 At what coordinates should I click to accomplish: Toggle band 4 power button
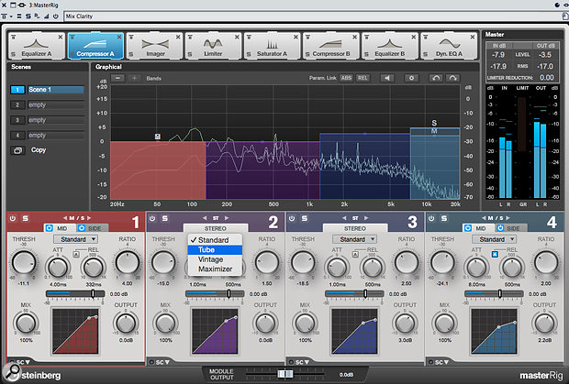coord(431,218)
